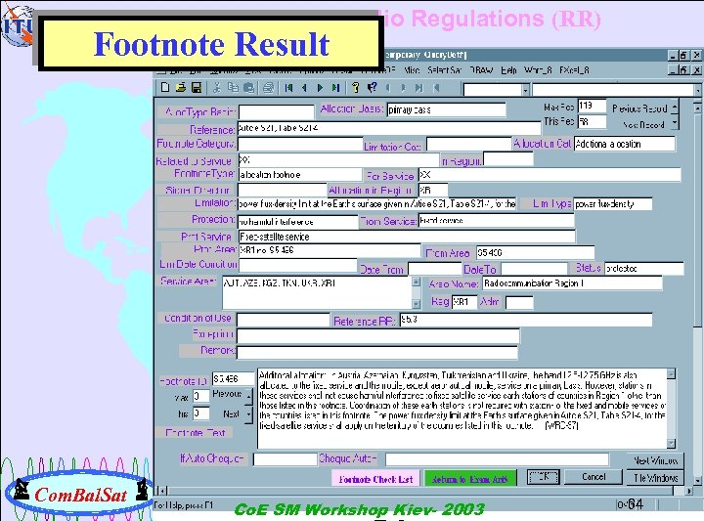Screen dimensions: 704x521
Task: Click the Cut scissors toolbar icon
Action: pos(217,88)
